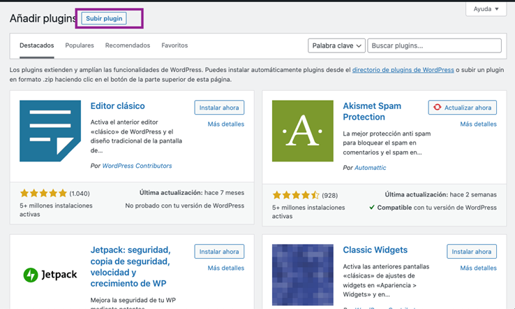This screenshot has width=515, height=309.
Task: Open directorio de plugins de WordPress link
Action: (x=403, y=70)
